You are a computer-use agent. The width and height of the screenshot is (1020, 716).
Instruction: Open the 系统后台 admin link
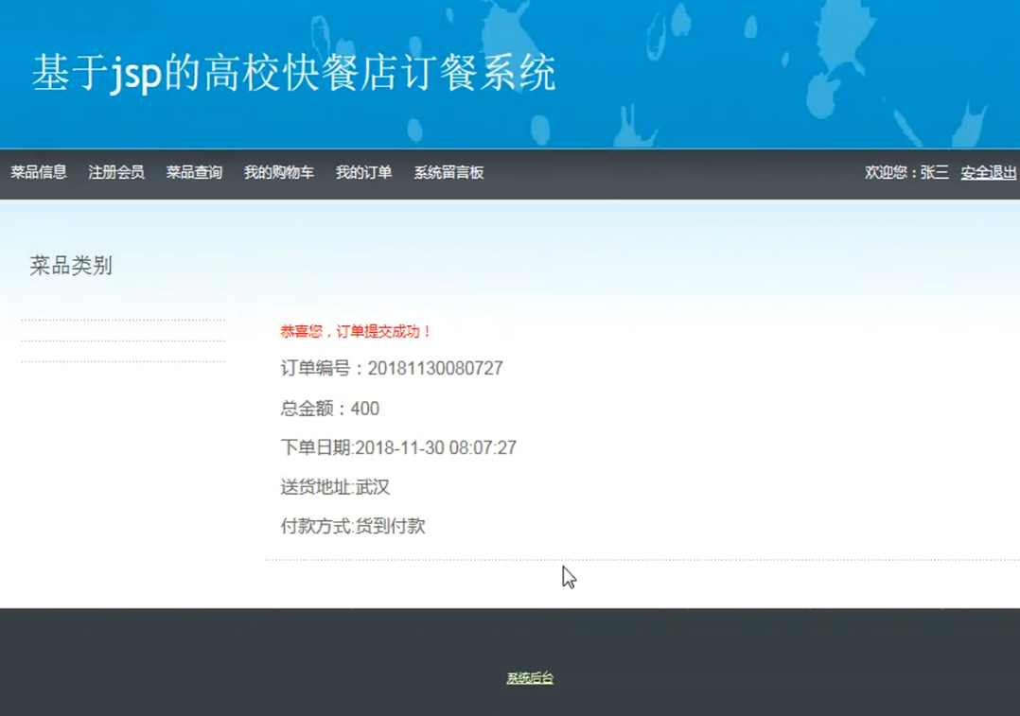point(530,677)
